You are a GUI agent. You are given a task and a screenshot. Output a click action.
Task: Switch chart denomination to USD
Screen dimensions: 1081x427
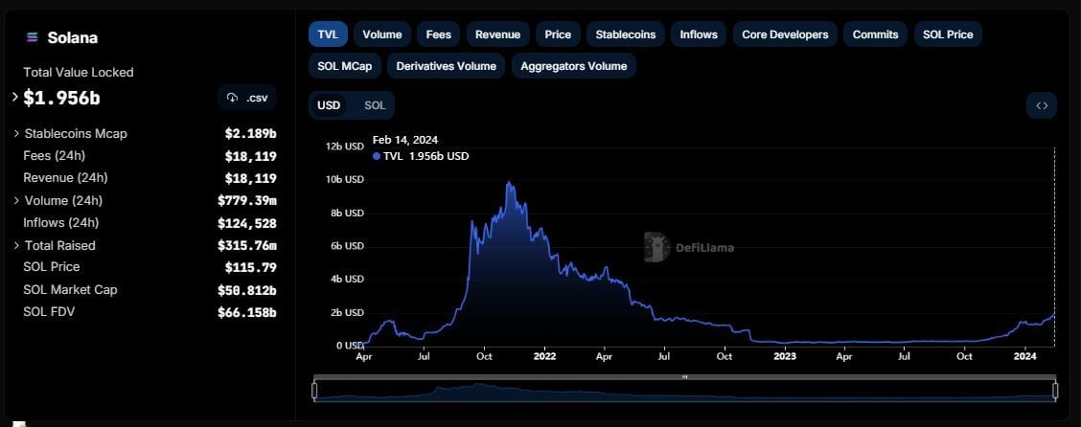[329, 105]
